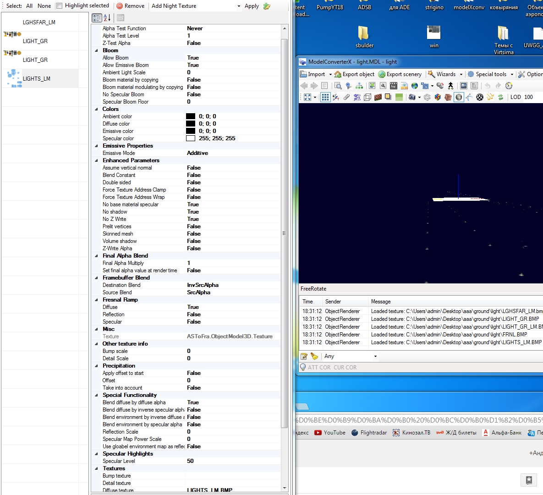Click the notepad icon beside the broom
The image size is (543, 495).
[x=304, y=356]
